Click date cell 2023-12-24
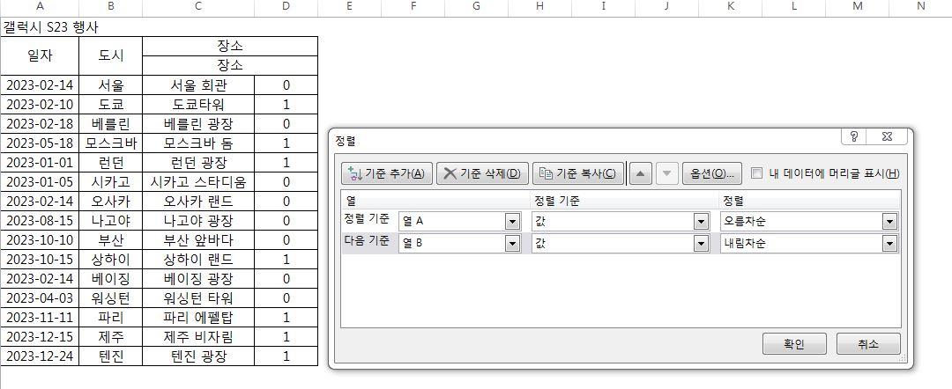952x389 pixels. point(40,356)
